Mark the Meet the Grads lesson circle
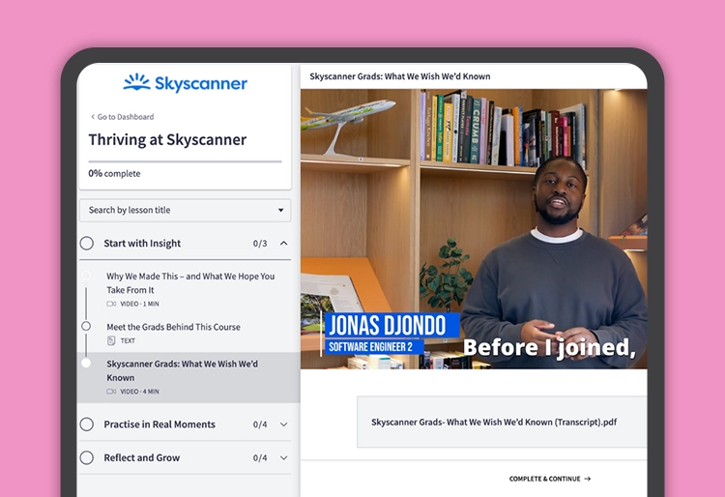 (x=86, y=327)
